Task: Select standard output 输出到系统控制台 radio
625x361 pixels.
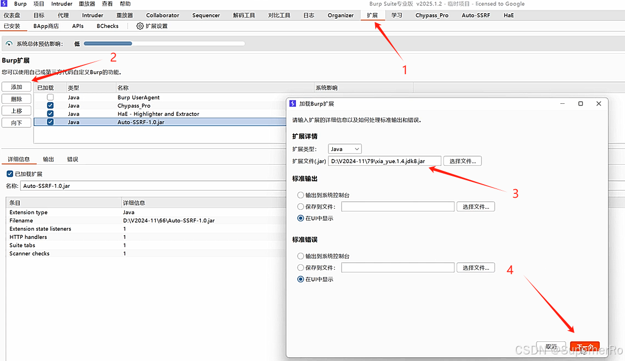Action: [x=300, y=195]
